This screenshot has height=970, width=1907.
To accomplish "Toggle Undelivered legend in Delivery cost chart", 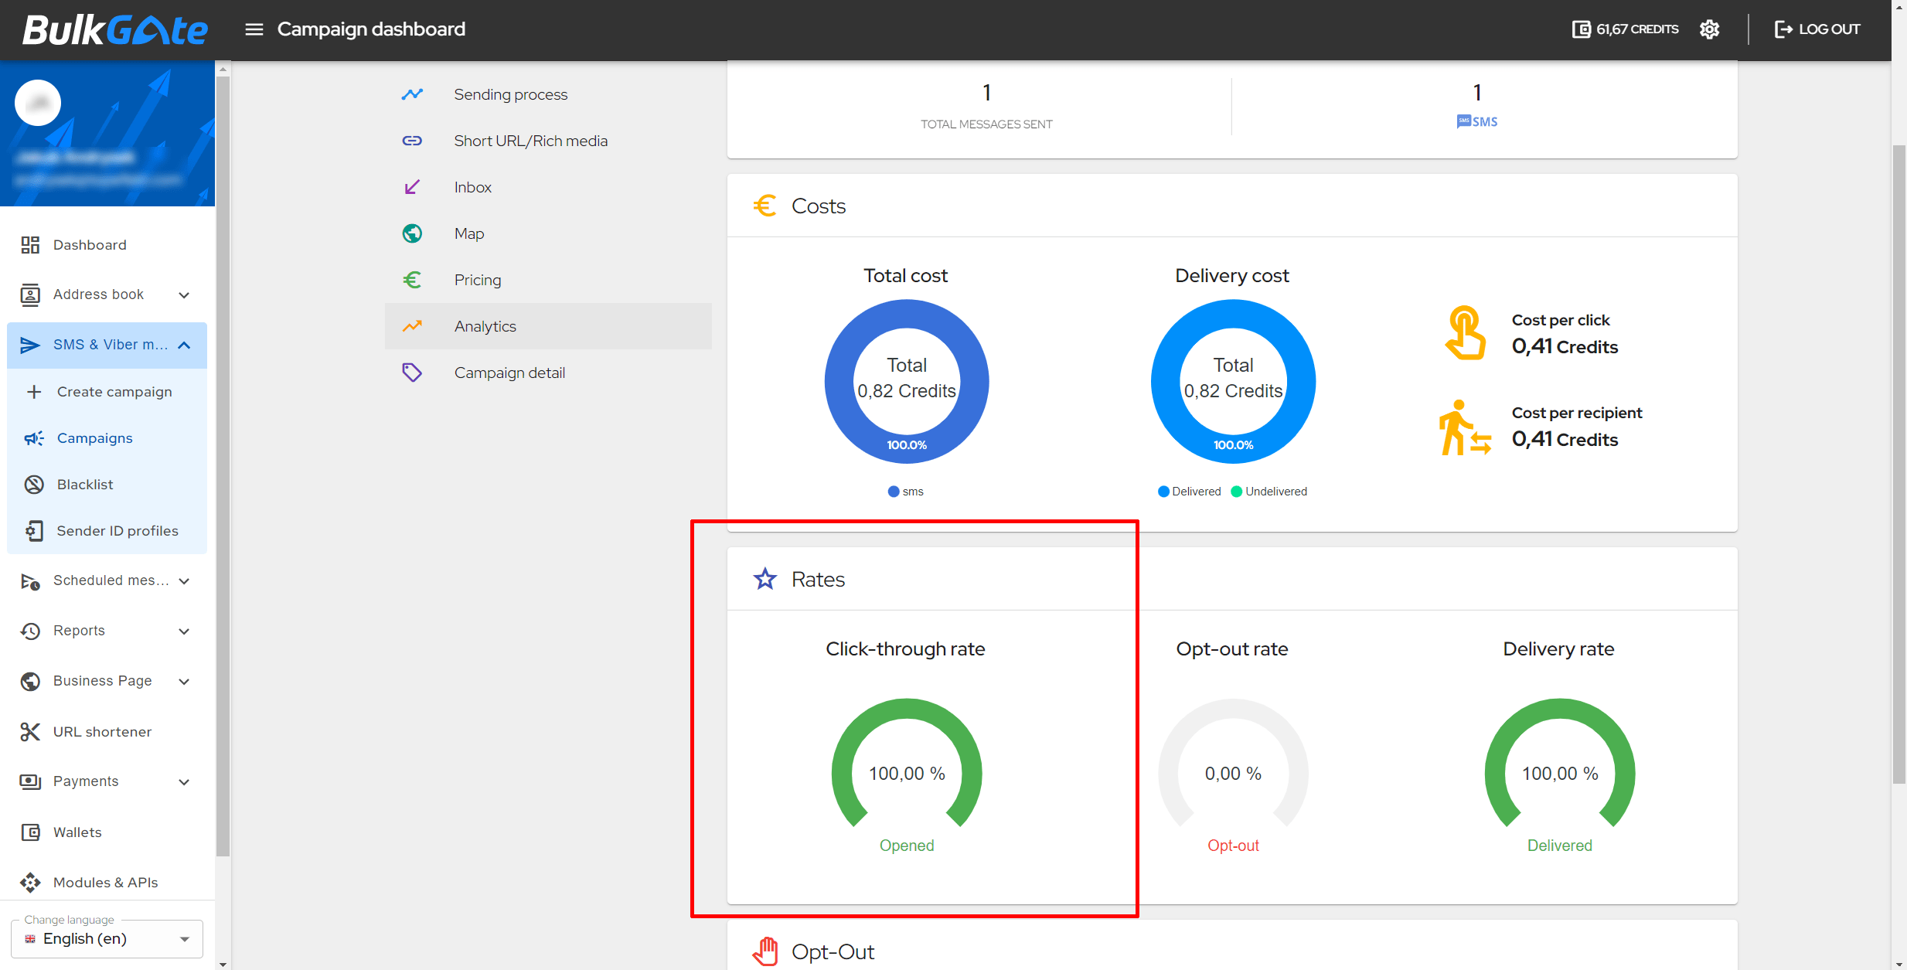I will pyautogui.click(x=1268, y=492).
